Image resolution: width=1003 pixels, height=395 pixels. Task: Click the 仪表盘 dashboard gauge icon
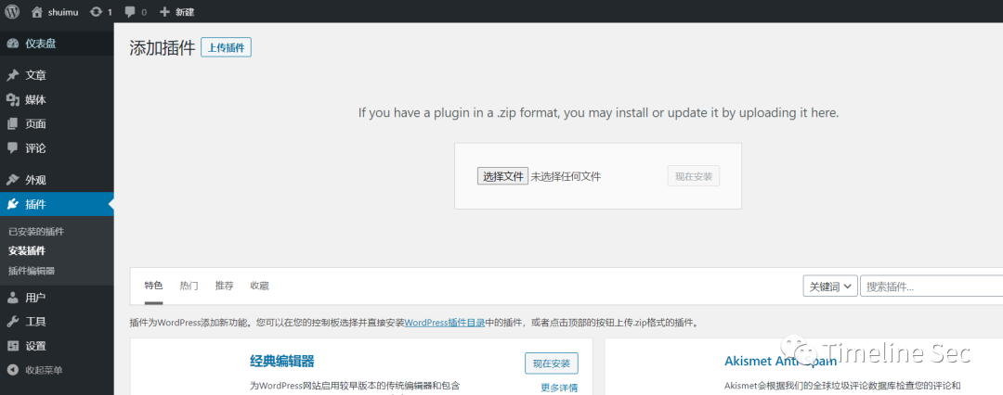click(12, 44)
